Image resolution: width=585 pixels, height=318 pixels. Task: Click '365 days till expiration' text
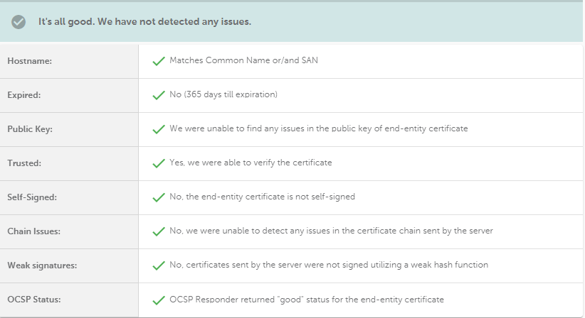pyautogui.click(x=231, y=94)
